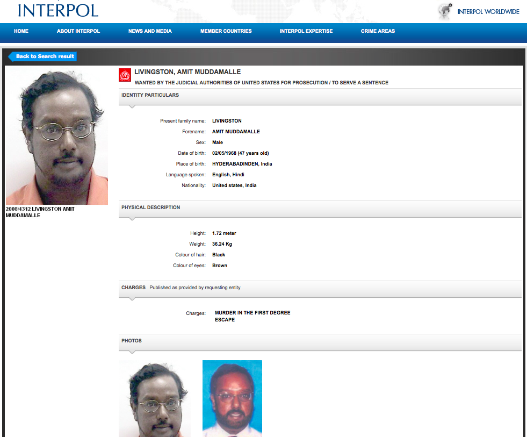Click forename value AMIT MUDDAMALLE

click(236, 132)
